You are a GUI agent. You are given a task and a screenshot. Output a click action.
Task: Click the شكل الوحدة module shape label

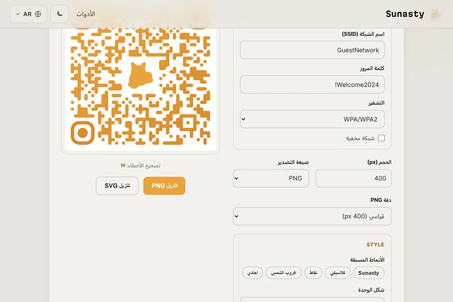(x=371, y=290)
